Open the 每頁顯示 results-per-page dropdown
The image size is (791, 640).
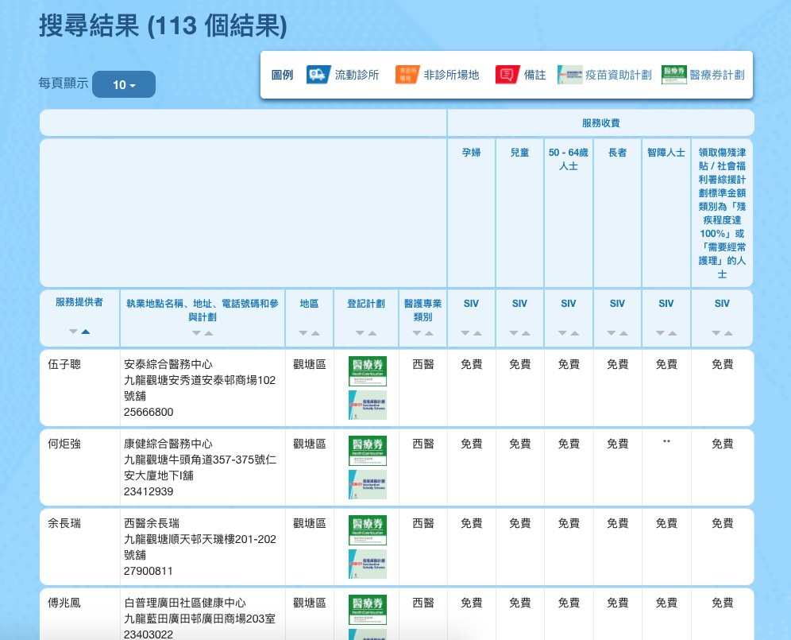click(124, 83)
